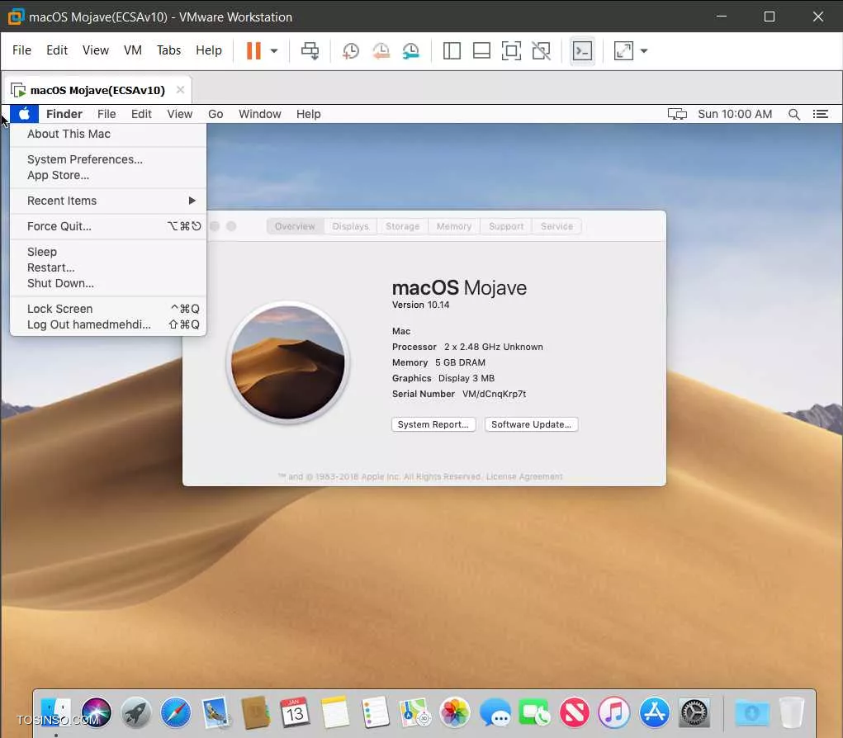Pause the virtual machine with the orange button
Image resolution: width=843 pixels, height=738 pixels.
point(253,50)
